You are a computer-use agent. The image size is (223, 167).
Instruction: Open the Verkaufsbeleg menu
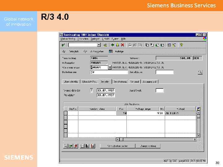[x=68, y=39]
